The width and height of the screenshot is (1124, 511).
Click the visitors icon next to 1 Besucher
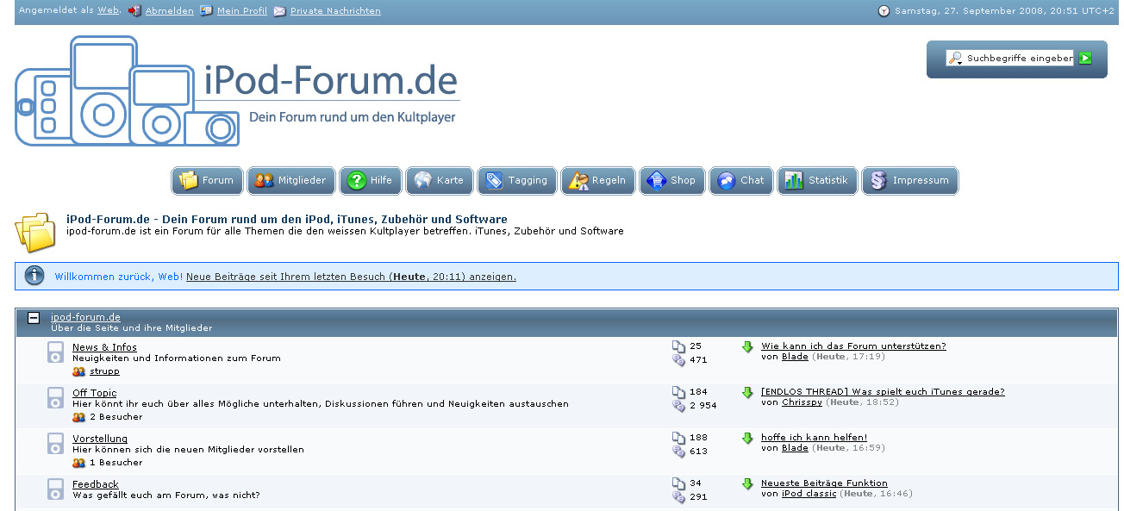pyautogui.click(x=79, y=463)
